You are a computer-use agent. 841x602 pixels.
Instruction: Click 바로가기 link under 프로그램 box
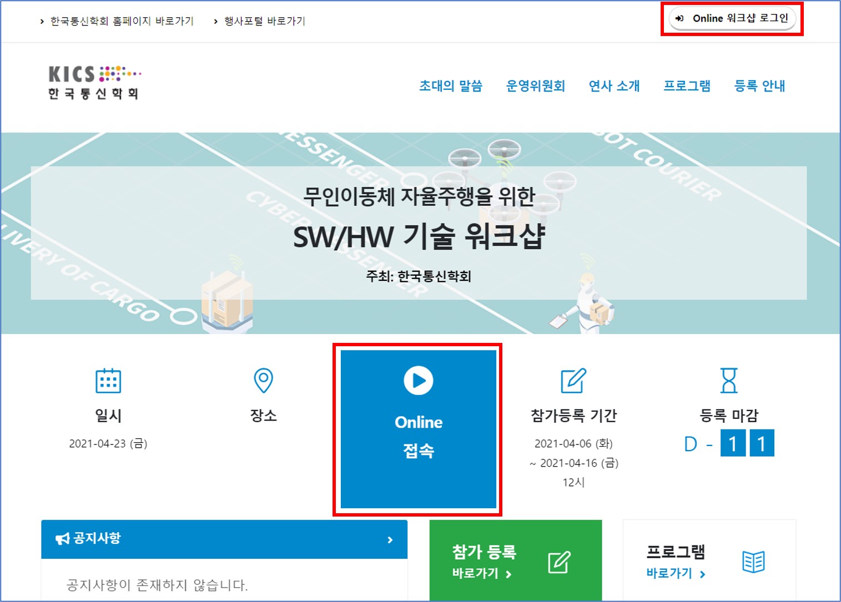(x=676, y=574)
